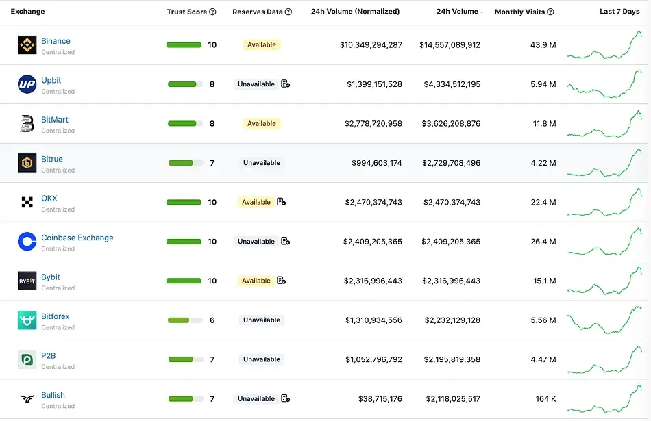Sort by 24h Volume (Normalized) header
This screenshot has width=651, height=421.
[x=355, y=12]
